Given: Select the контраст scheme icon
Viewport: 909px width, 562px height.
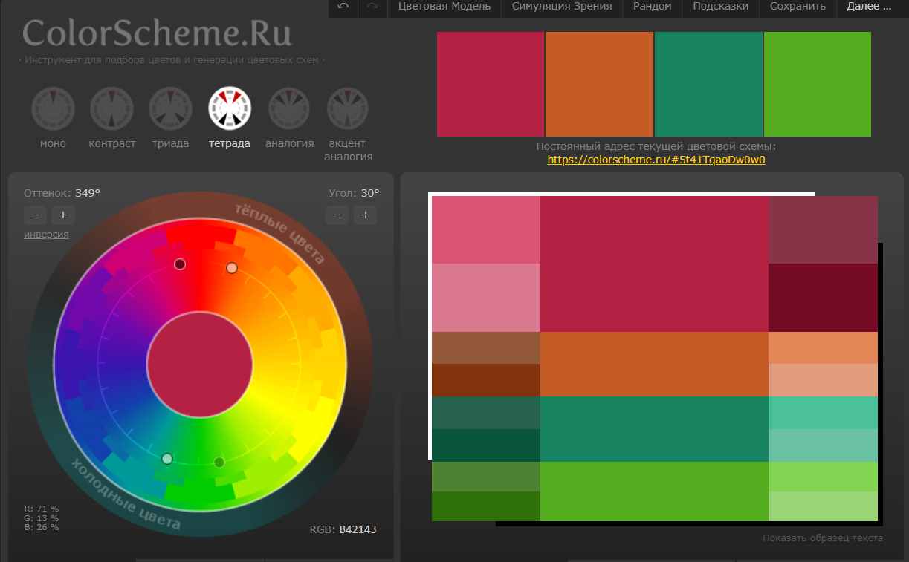Looking at the screenshot, I should click(111, 108).
